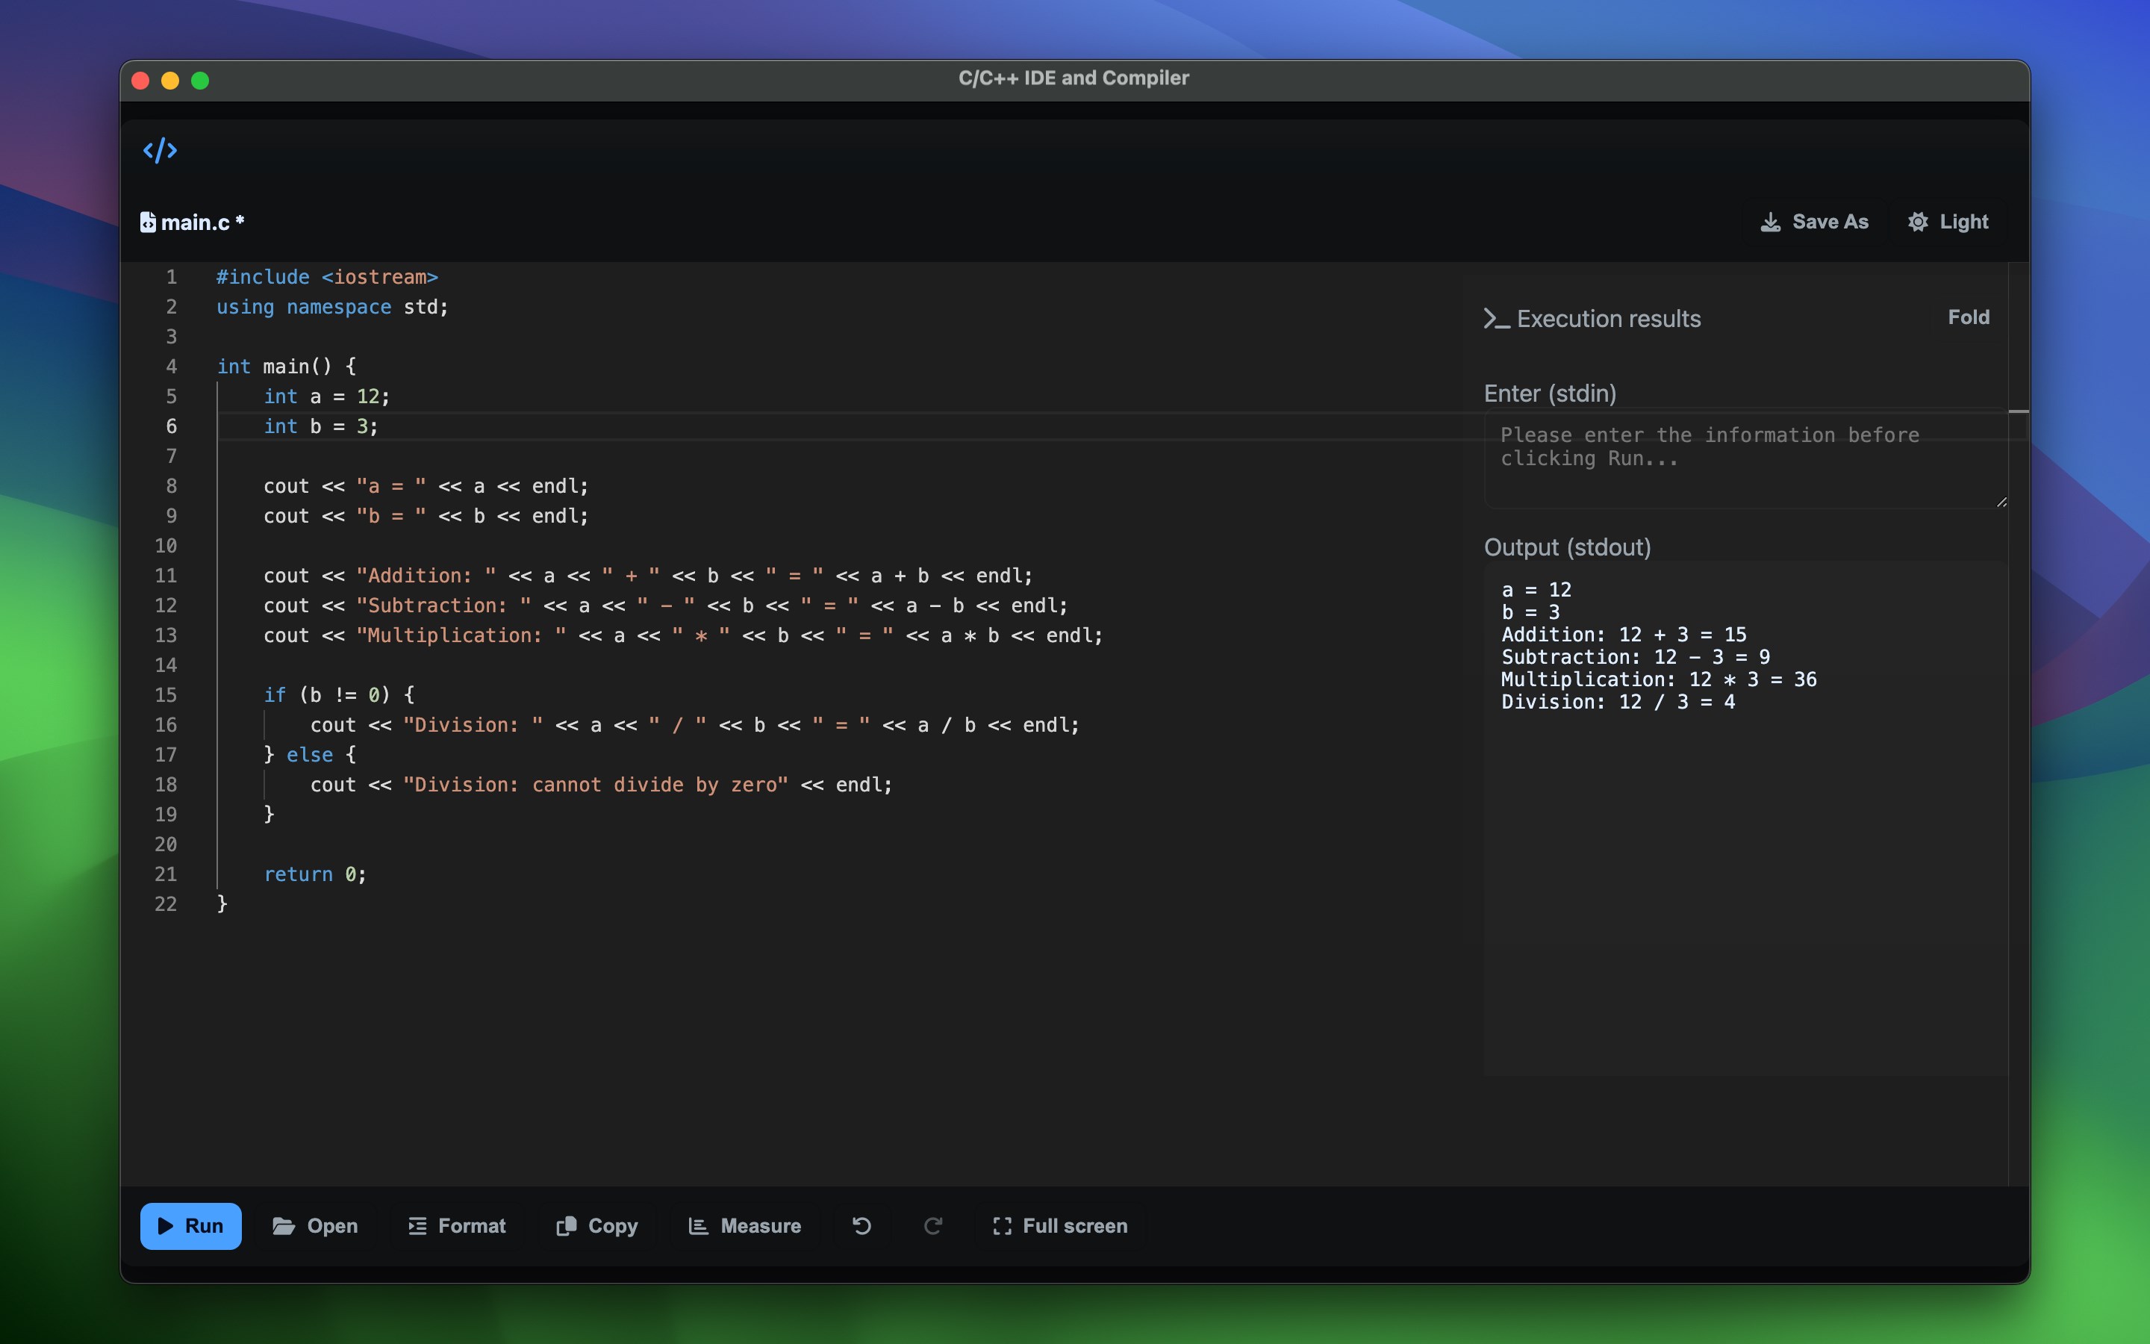Click 'int main() {' line
This screenshot has width=2150, height=1344.
286,366
